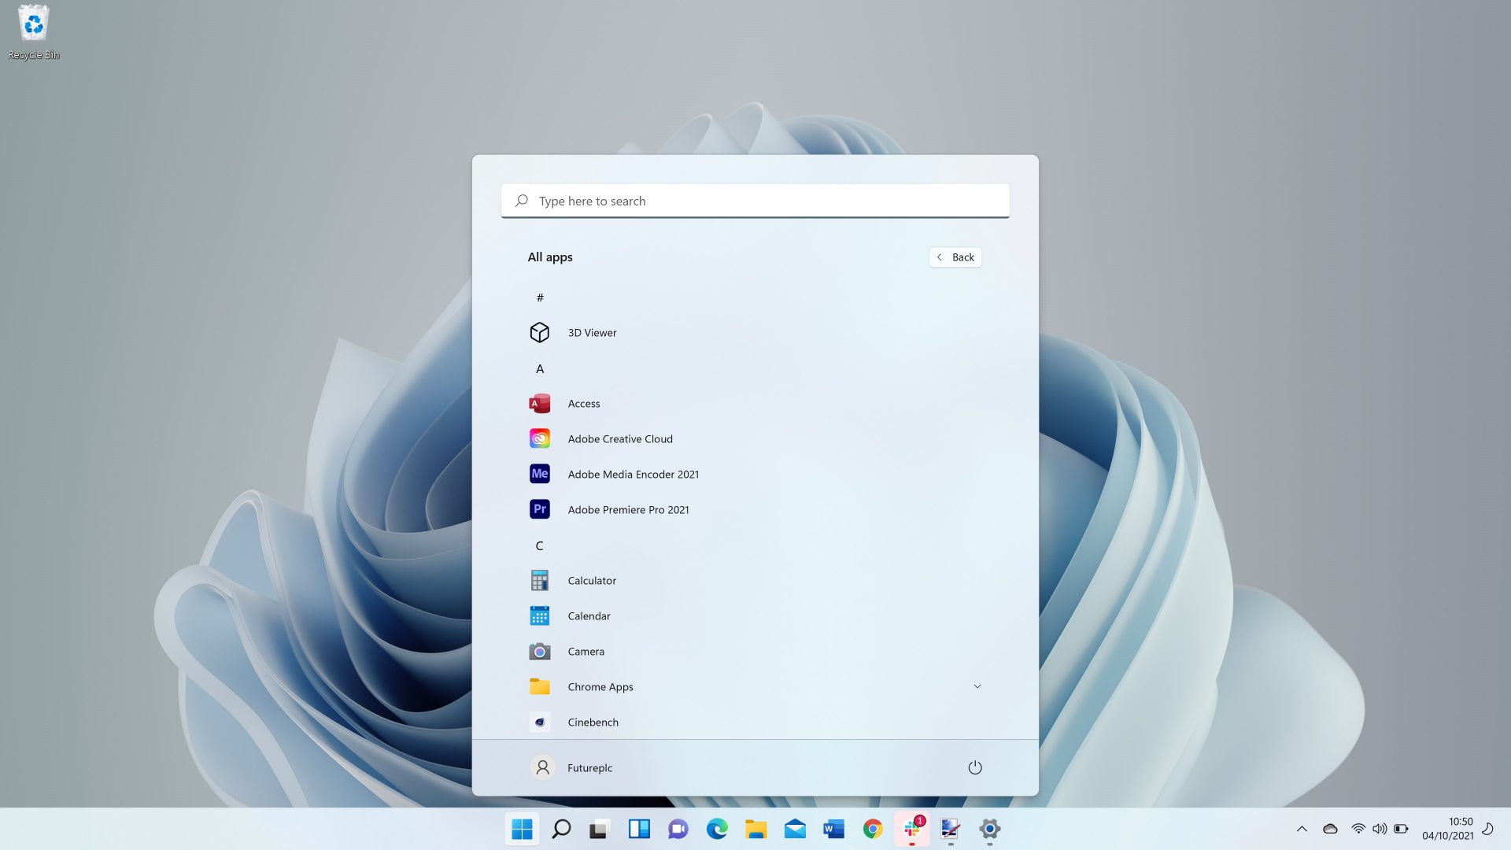
Task: Expand the Chrome Apps folder
Action: [977, 686]
